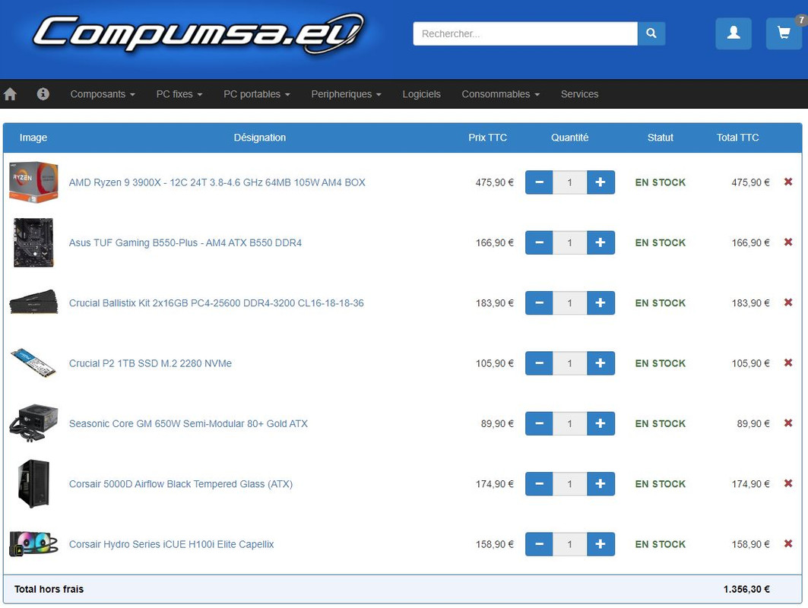Increase quantity of Crucial P2 1TB SSD

(600, 363)
